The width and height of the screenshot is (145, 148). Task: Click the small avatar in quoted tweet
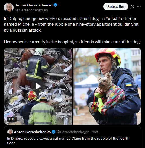click(10, 132)
